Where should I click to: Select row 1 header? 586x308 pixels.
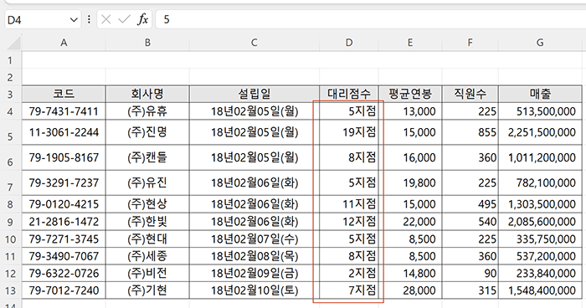[10, 59]
